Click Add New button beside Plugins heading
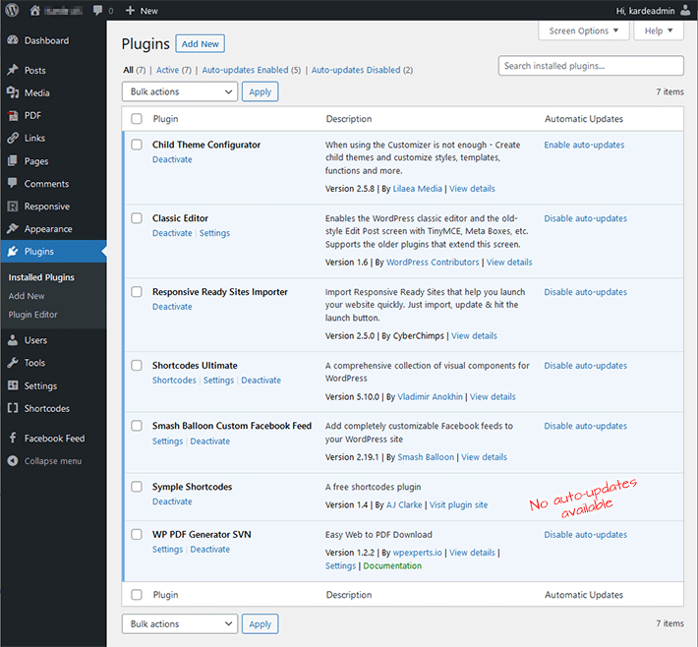 tap(200, 43)
